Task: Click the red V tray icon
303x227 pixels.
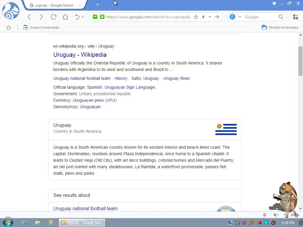Action: pyautogui.click(x=244, y=223)
